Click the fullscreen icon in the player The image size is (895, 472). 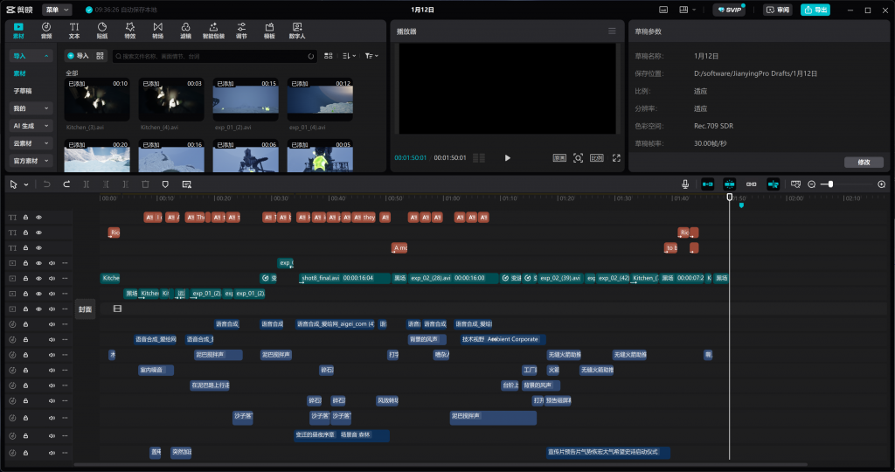616,158
